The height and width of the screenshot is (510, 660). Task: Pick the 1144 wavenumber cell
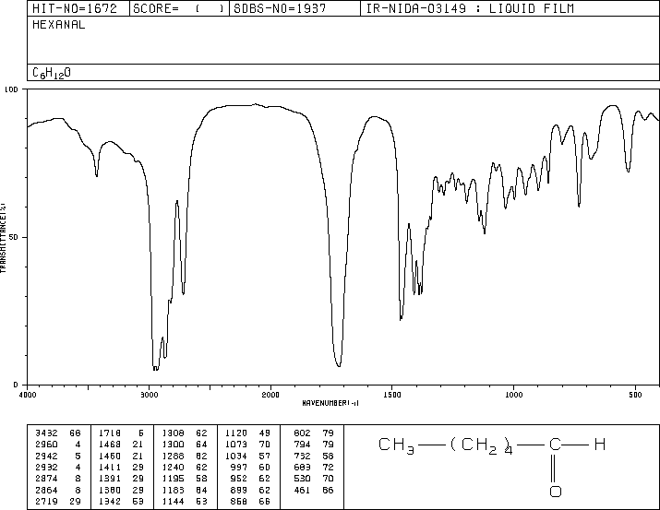173,501
